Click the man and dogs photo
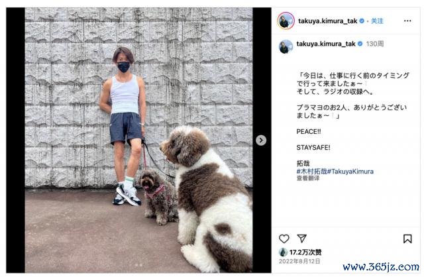The image size is (424, 277). click(138, 140)
